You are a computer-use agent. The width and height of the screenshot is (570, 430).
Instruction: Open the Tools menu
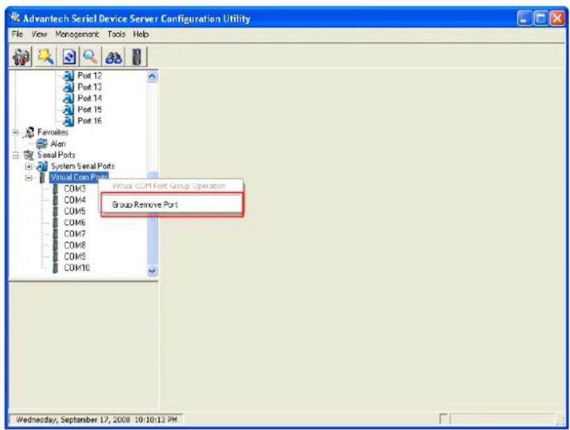(x=117, y=34)
